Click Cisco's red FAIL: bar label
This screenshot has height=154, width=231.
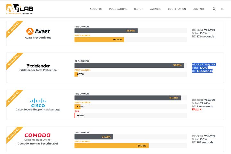coord(77,111)
